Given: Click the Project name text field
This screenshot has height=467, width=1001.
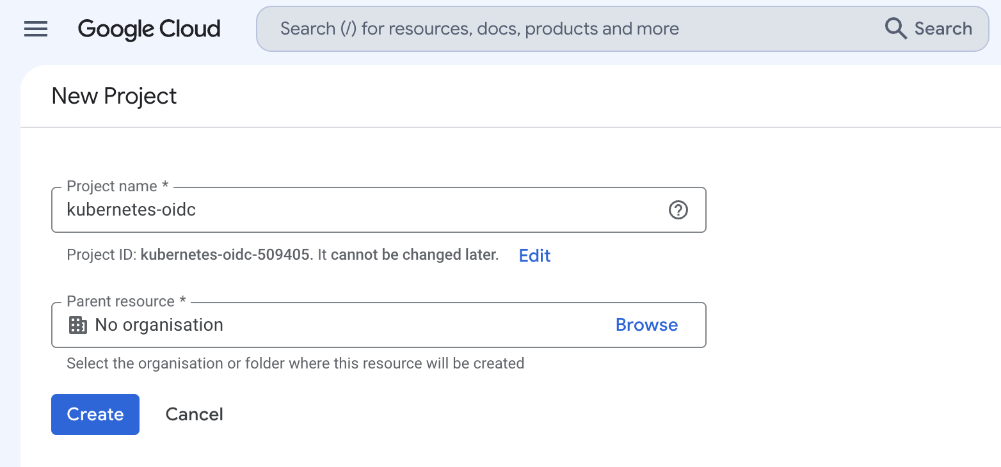Looking at the screenshot, I should pos(378,210).
